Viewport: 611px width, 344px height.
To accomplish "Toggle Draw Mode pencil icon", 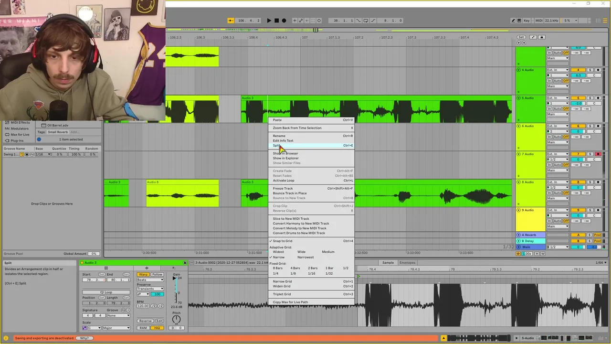I will tap(513, 21).
